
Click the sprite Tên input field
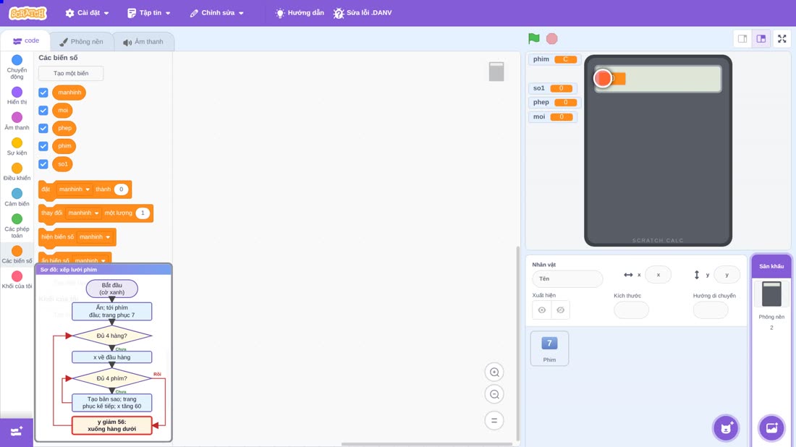(x=567, y=278)
